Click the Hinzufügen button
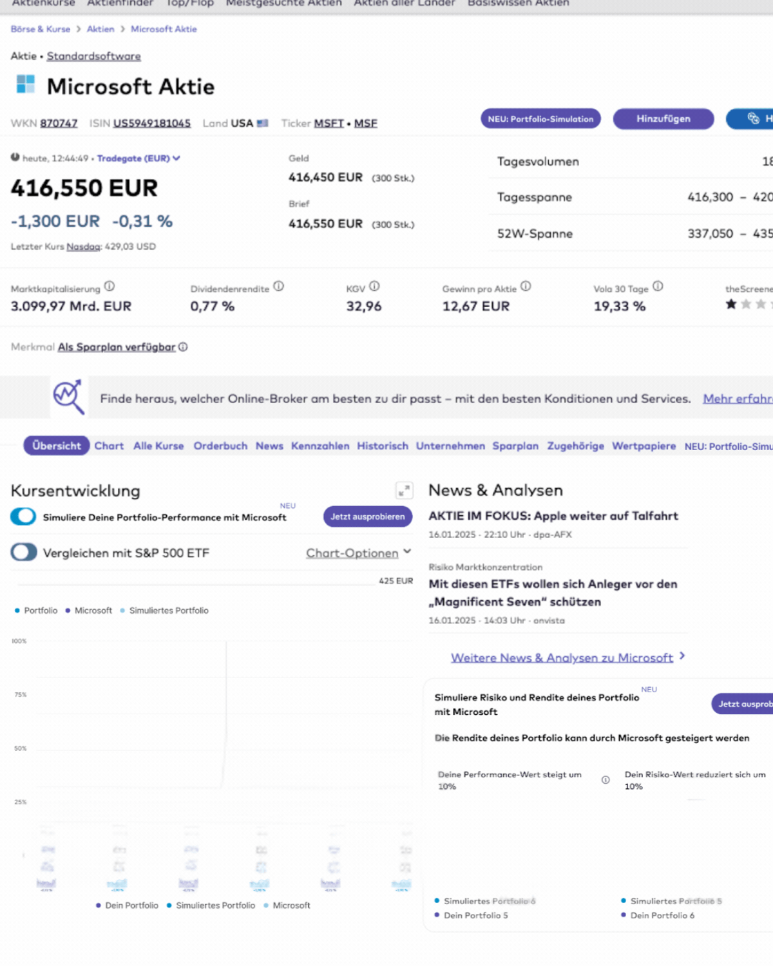The height and width of the screenshot is (966, 773). click(663, 119)
